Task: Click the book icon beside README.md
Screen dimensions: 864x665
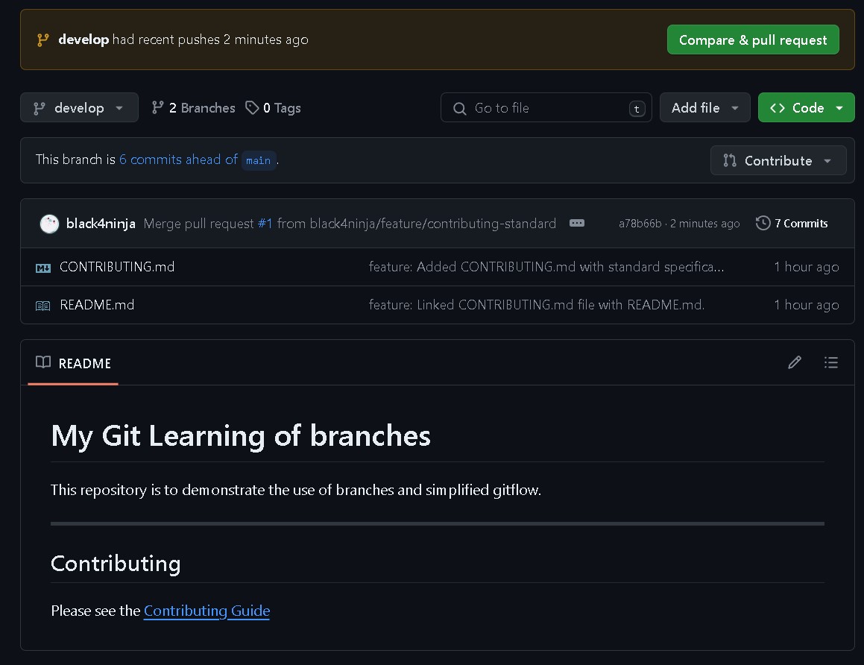Action: pos(43,306)
